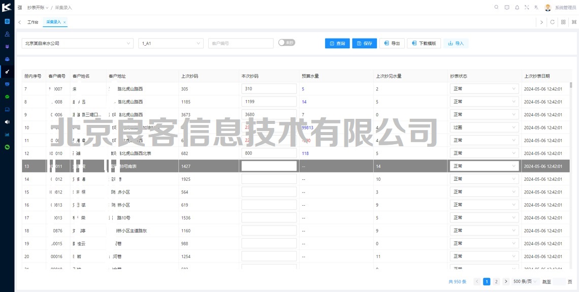
Task: Open the status dropdown in row 19
Action: point(484,243)
